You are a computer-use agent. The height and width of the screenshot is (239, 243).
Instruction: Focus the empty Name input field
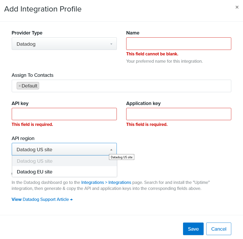179,43
